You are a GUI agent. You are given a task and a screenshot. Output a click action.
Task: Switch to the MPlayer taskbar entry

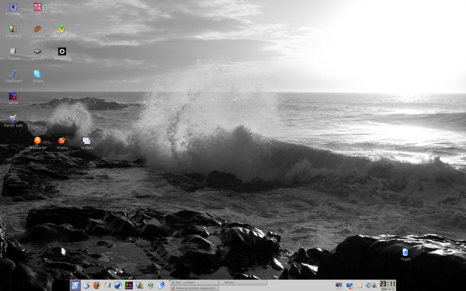point(243,283)
